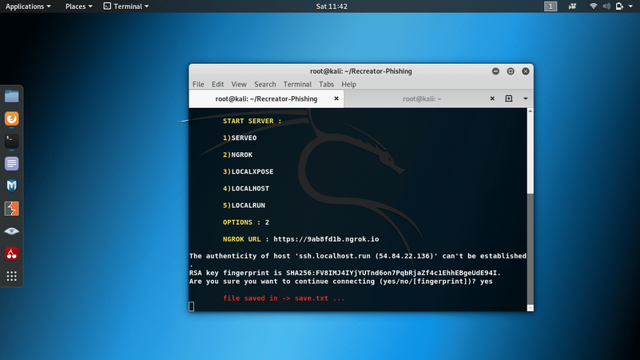Click the 4)LOCALHOST option text
The height and width of the screenshot is (360, 640).
click(x=246, y=188)
